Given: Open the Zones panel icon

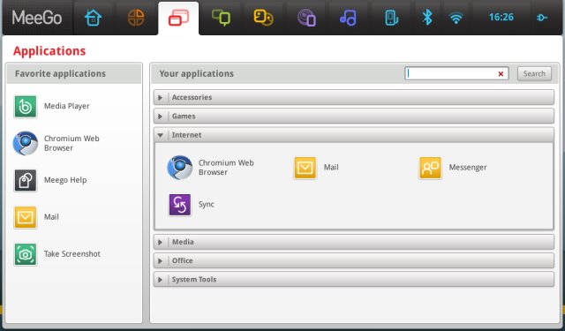Looking at the screenshot, I should [x=136, y=18].
